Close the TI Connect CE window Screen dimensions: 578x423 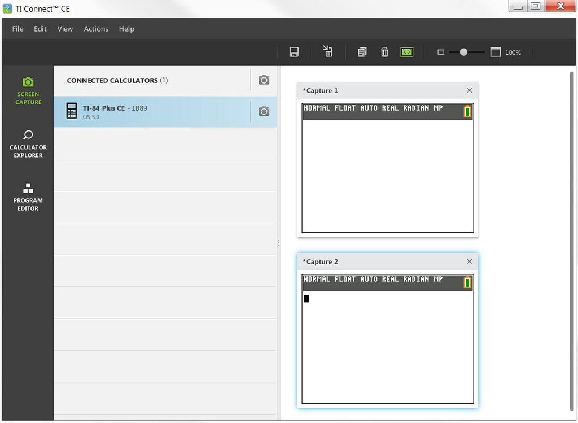[x=561, y=6]
